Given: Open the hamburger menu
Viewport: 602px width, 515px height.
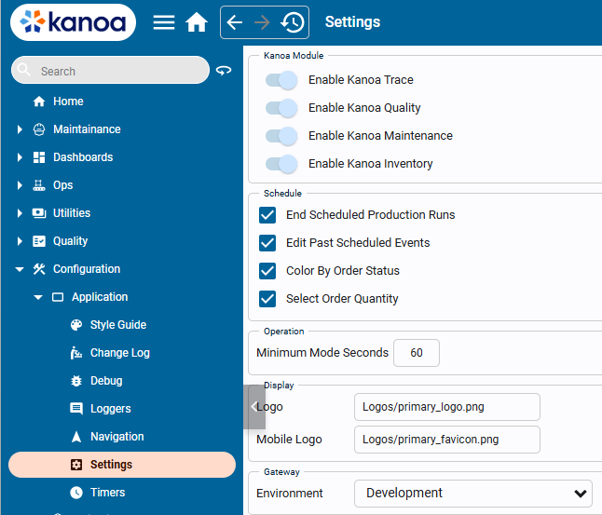Looking at the screenshot, I should coord(164,22).
